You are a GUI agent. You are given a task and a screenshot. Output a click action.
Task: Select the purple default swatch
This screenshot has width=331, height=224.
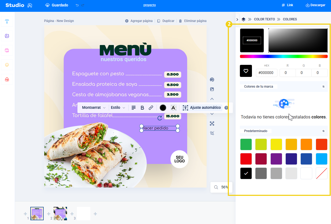coord(276,159)
